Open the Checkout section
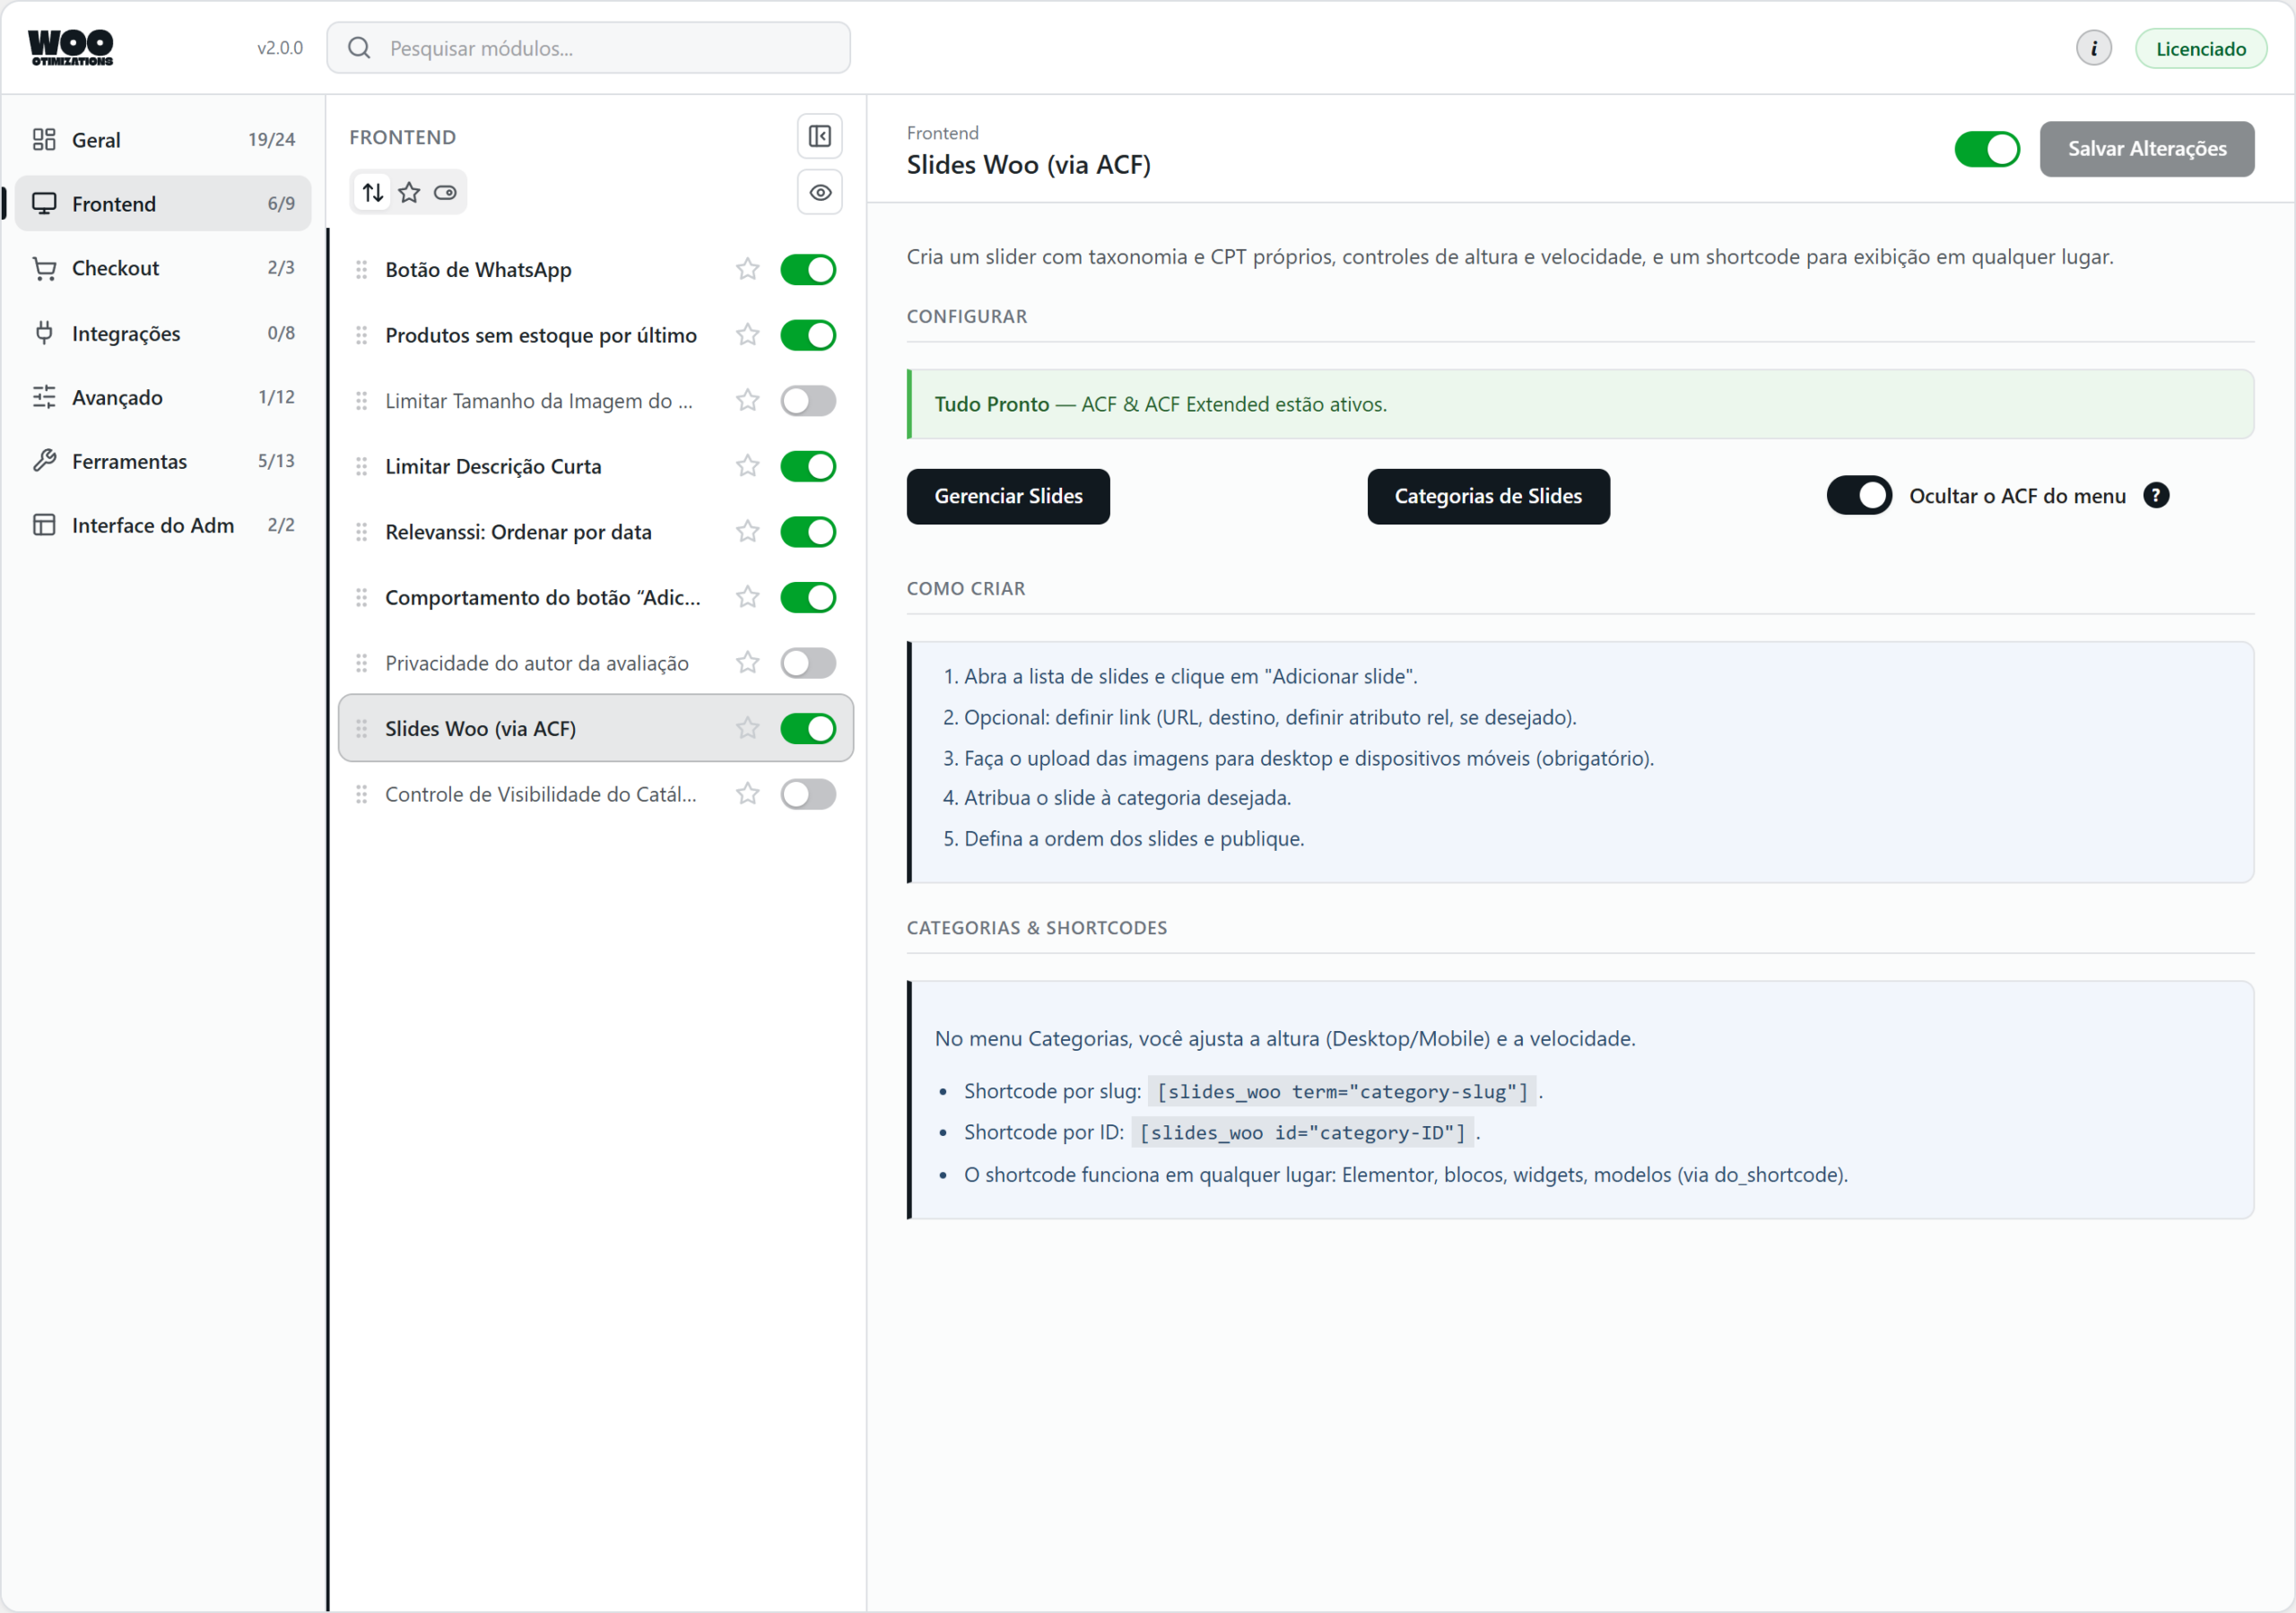 click(163, 268)
